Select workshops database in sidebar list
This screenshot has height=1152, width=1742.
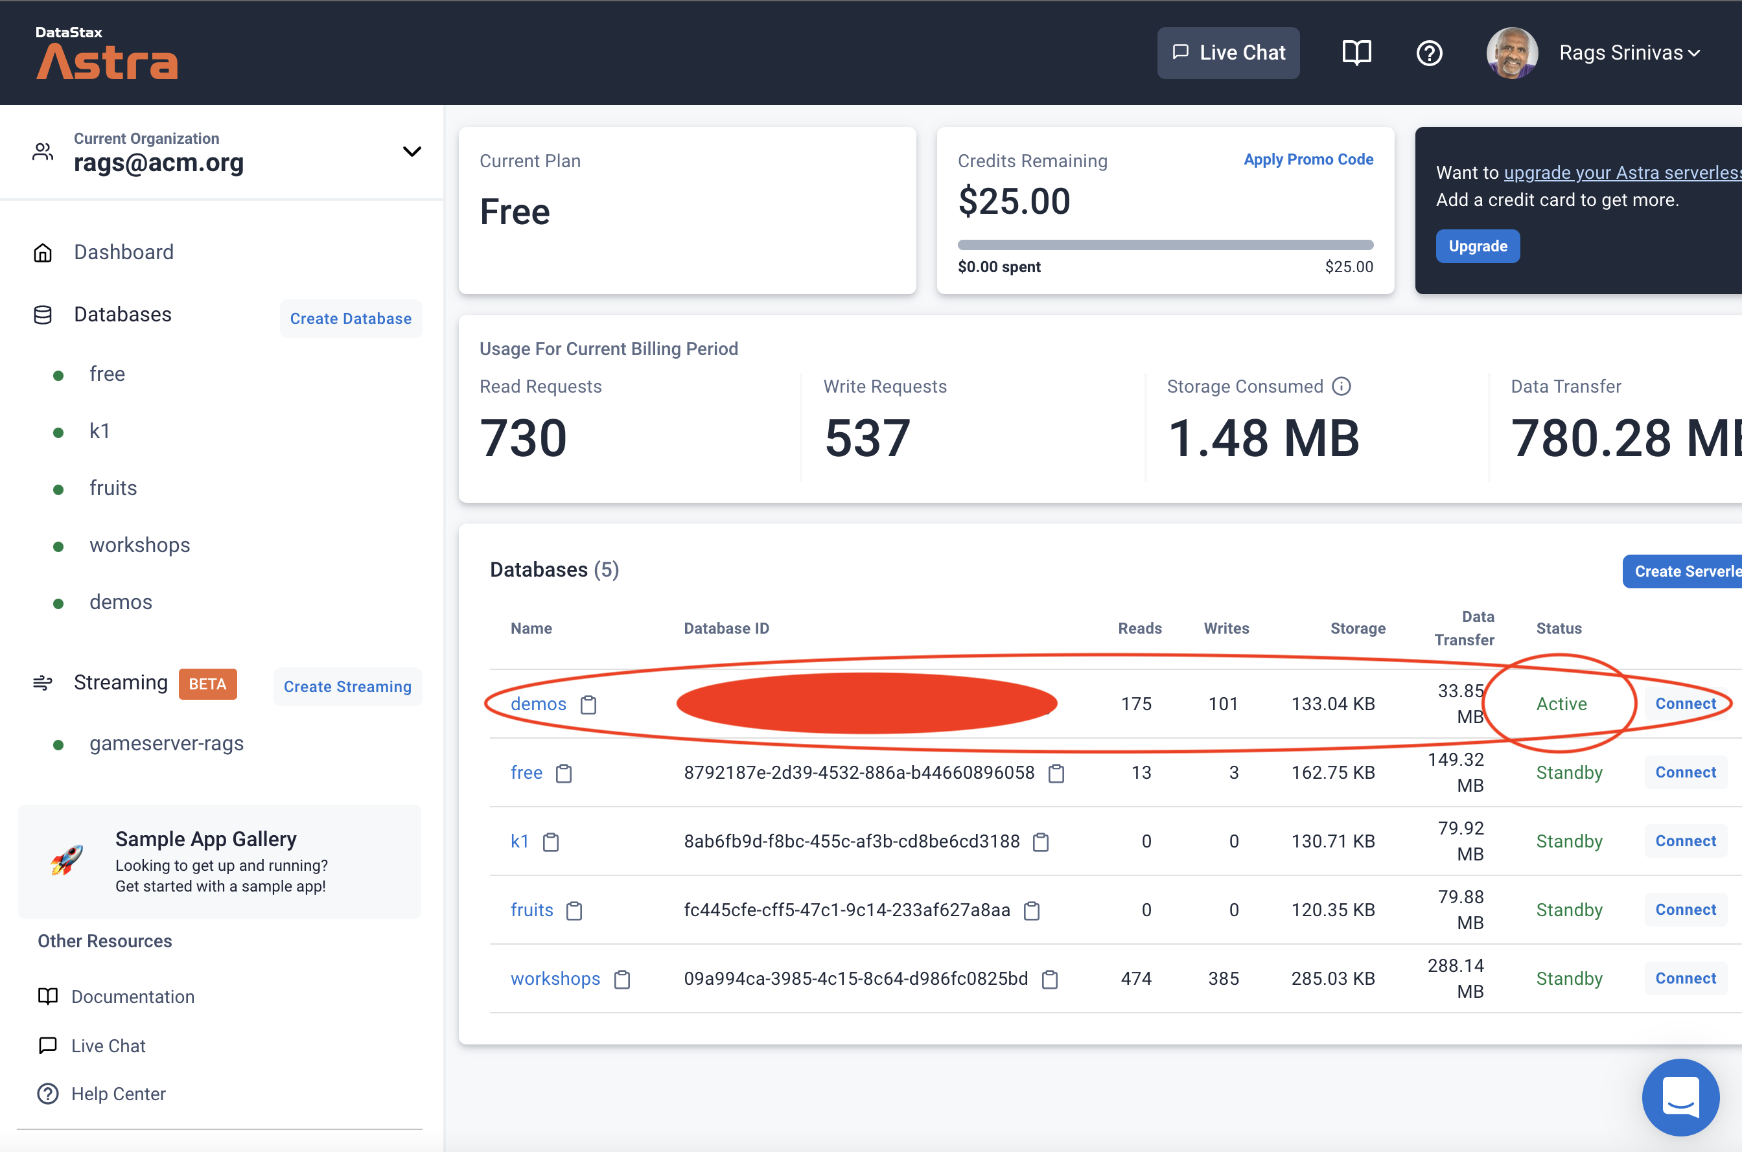[x=139, y=545]
